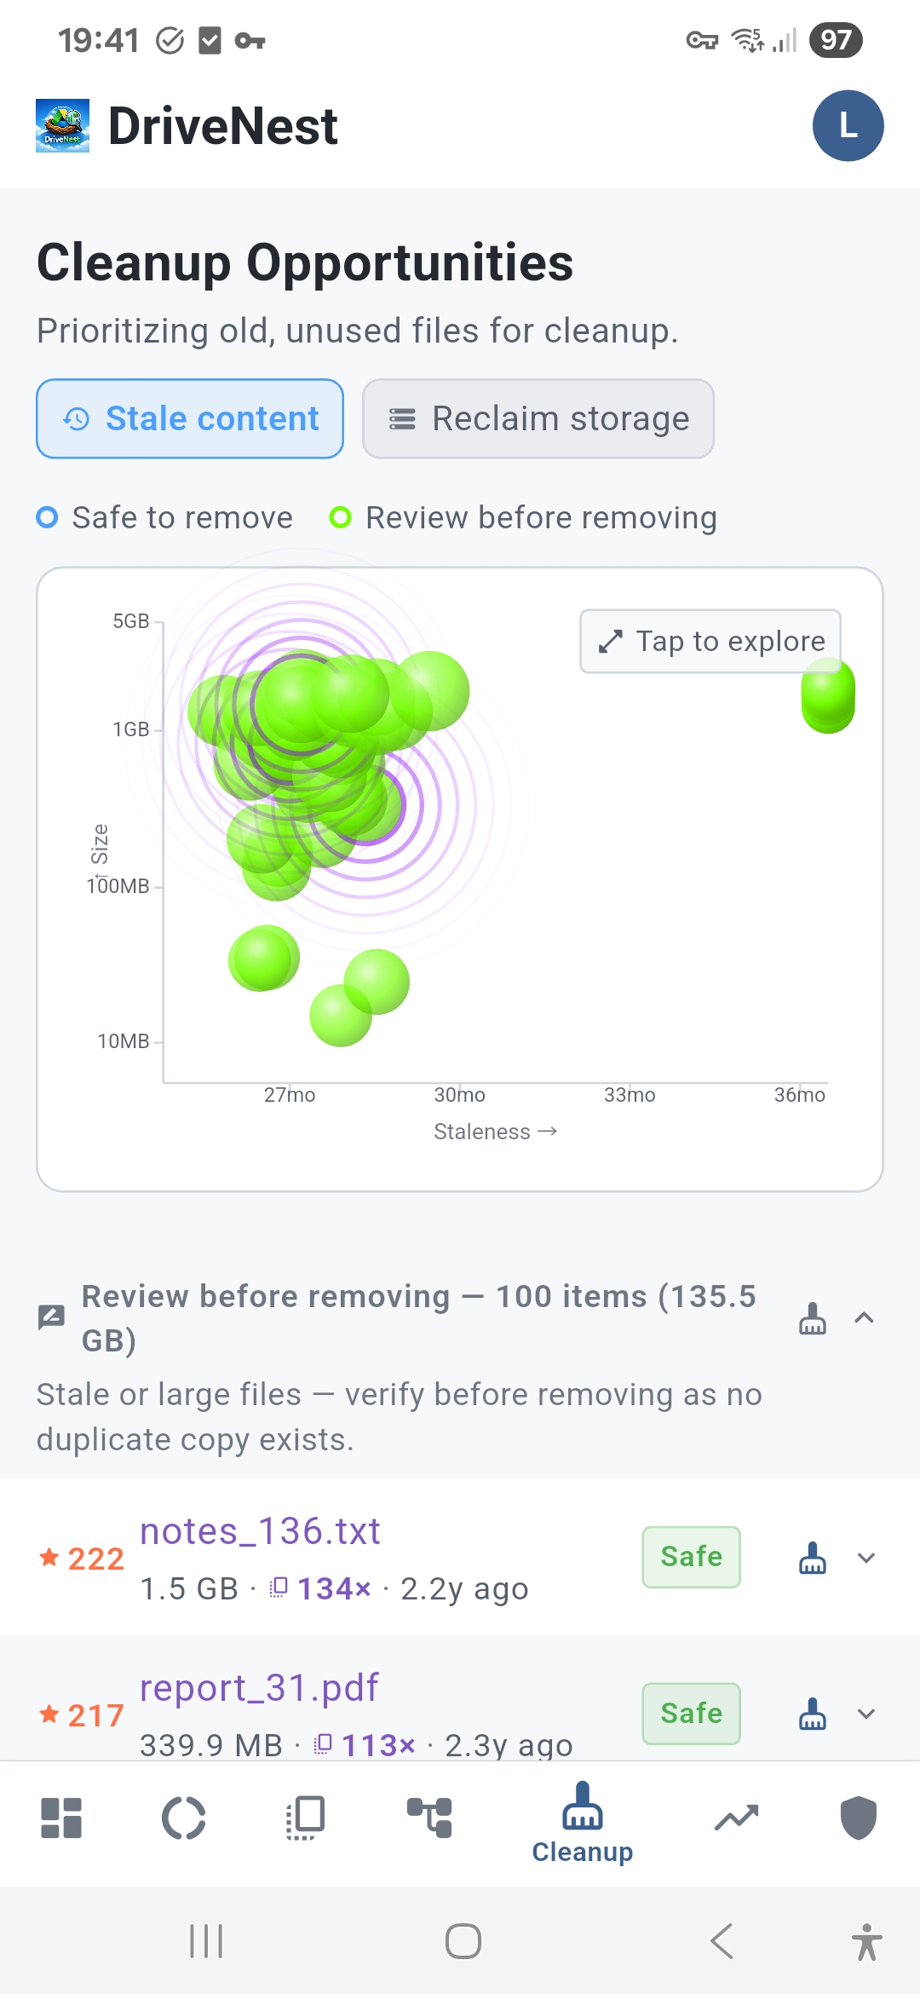Tap the broom icon for report_31.pdf
Image resolution: width=920 pixels, height=1994 pixels.
coord(813,1714)
